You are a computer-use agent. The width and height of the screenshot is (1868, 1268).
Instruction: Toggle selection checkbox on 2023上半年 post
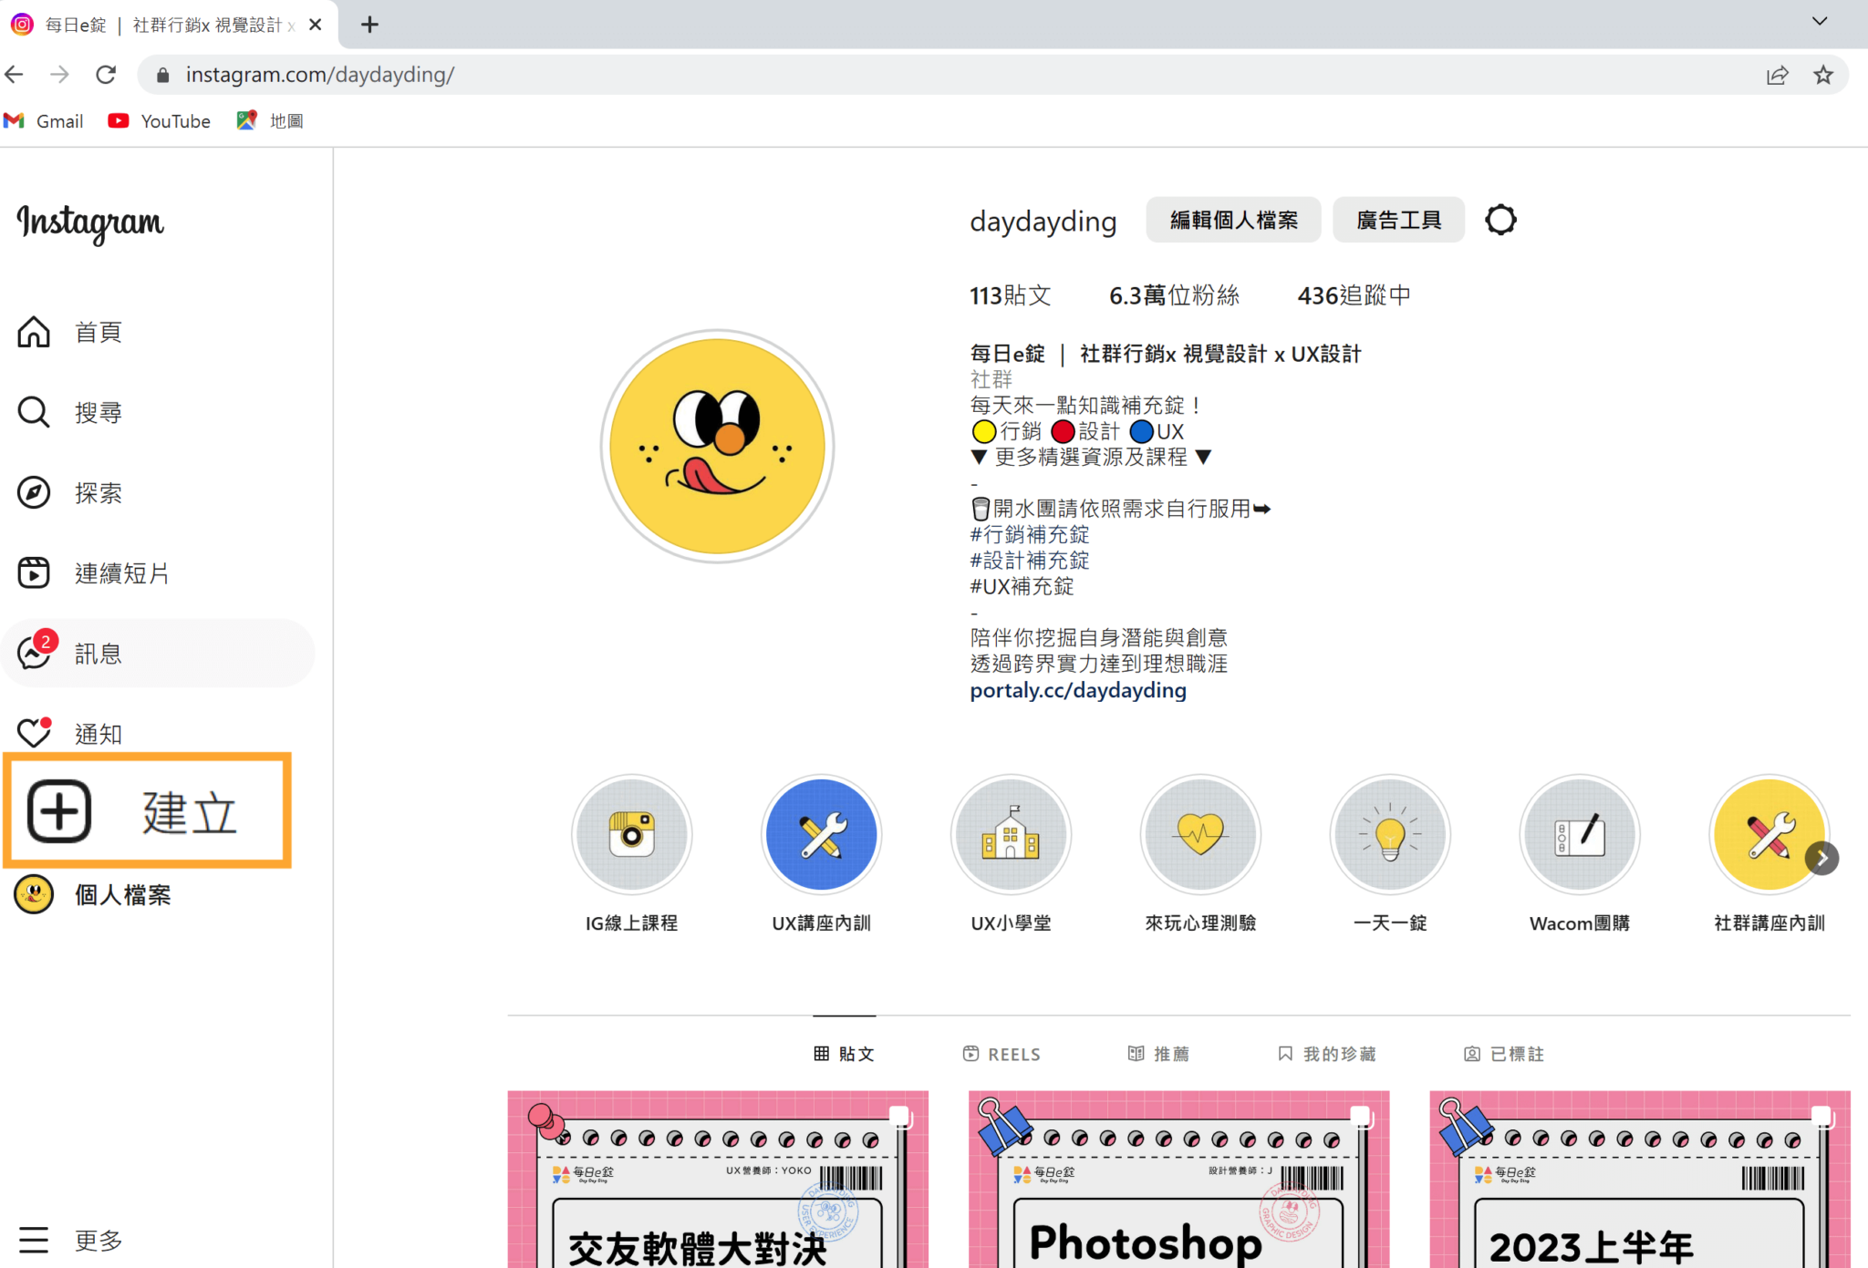tap(1821, 1115)
